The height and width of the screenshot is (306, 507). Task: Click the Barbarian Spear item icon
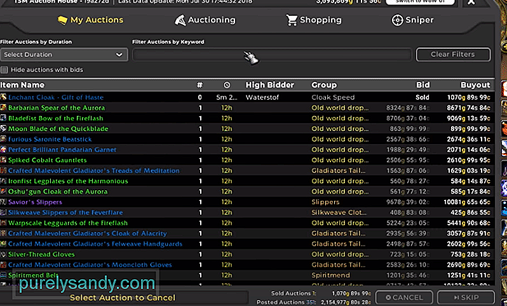pos(3,107)
